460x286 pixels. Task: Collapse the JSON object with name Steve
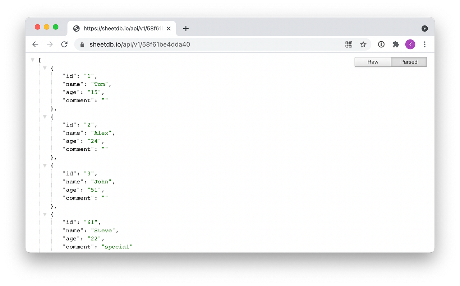(x=45, y=214)
